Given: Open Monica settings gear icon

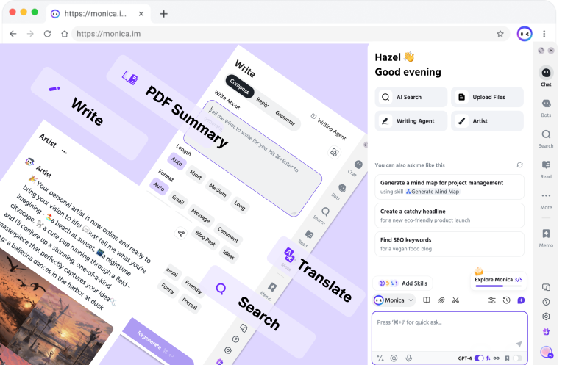Looking at the screenshot, I should click(546, 317).
